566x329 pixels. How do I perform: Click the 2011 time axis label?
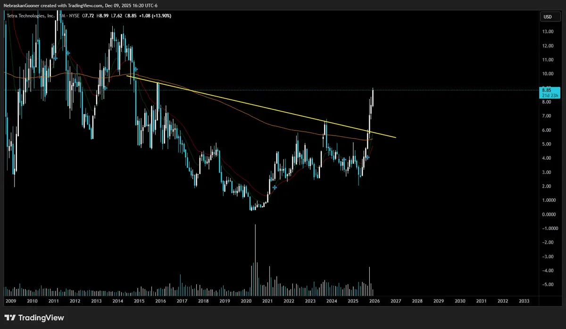tap(53, 301)
